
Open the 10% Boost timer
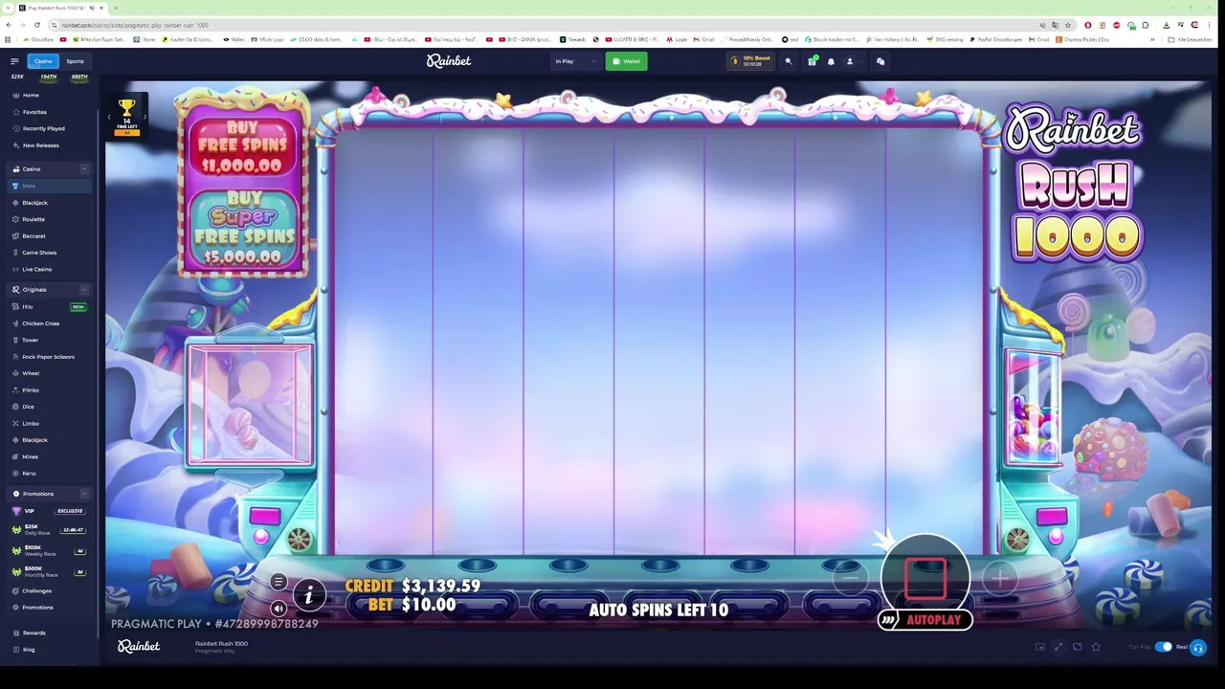coord(750,61)
